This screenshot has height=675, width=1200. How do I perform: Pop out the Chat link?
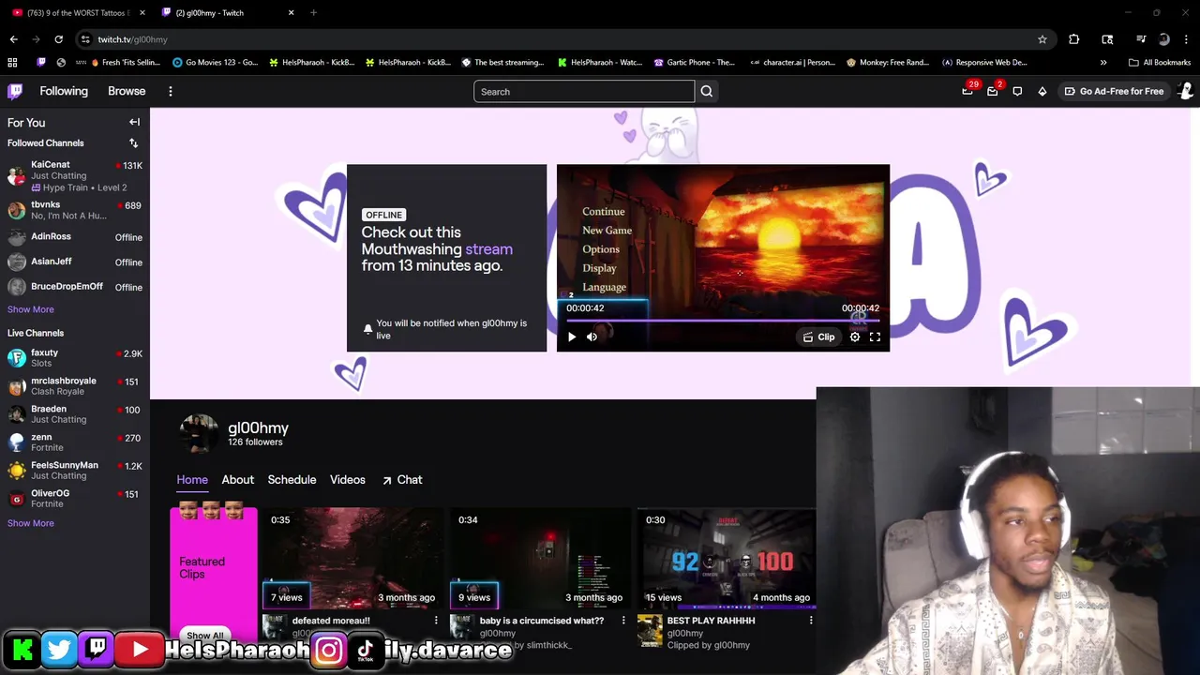(401, 480)
